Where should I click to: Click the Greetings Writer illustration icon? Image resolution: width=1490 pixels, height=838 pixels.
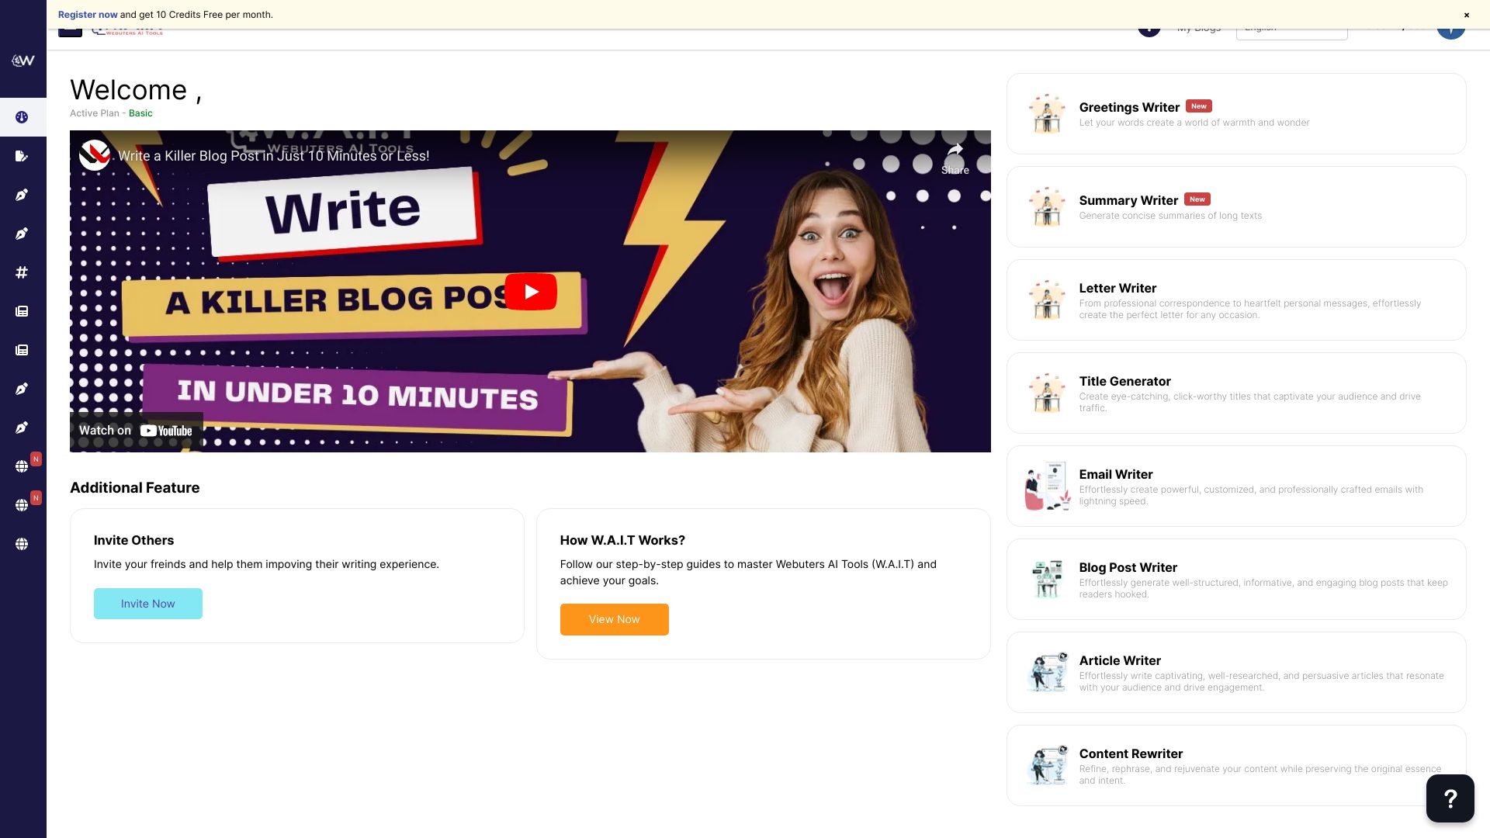[1047, 114]
